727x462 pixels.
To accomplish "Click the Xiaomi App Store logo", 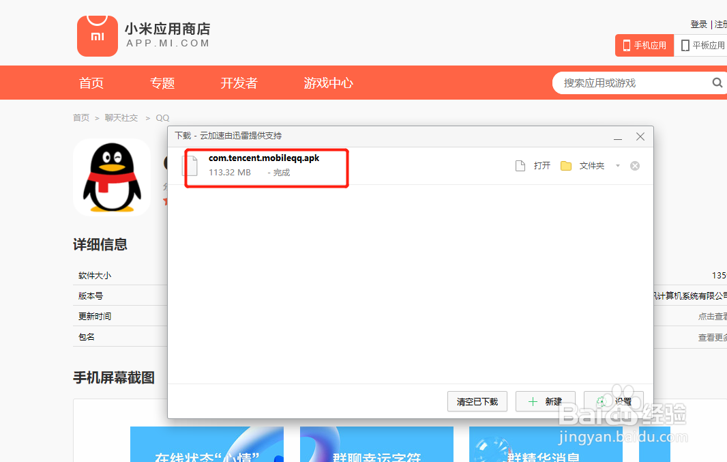I will point(98,36).
